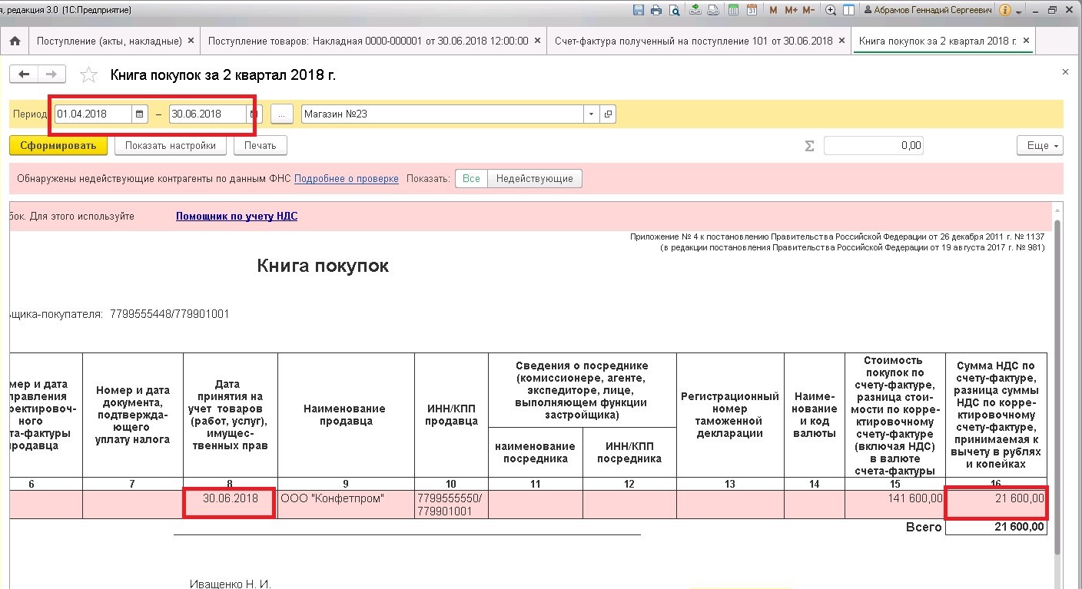Navigate back with left arrow
1082x589 pixels.
pyautogui.click(x=24, y=74)
